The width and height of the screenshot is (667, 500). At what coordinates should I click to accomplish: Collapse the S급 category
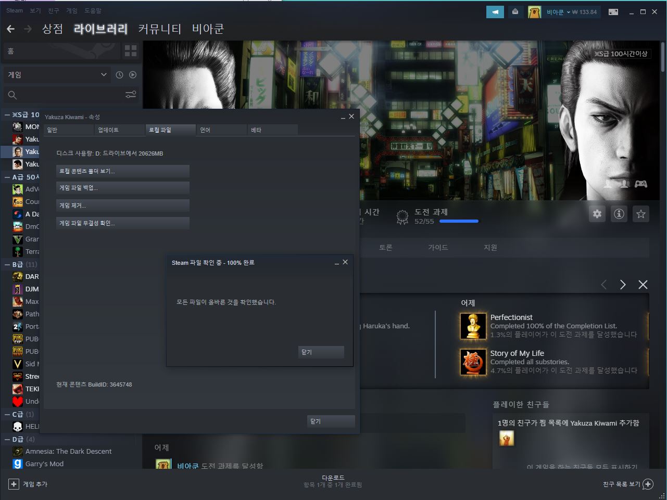click(x=7, y=114)
